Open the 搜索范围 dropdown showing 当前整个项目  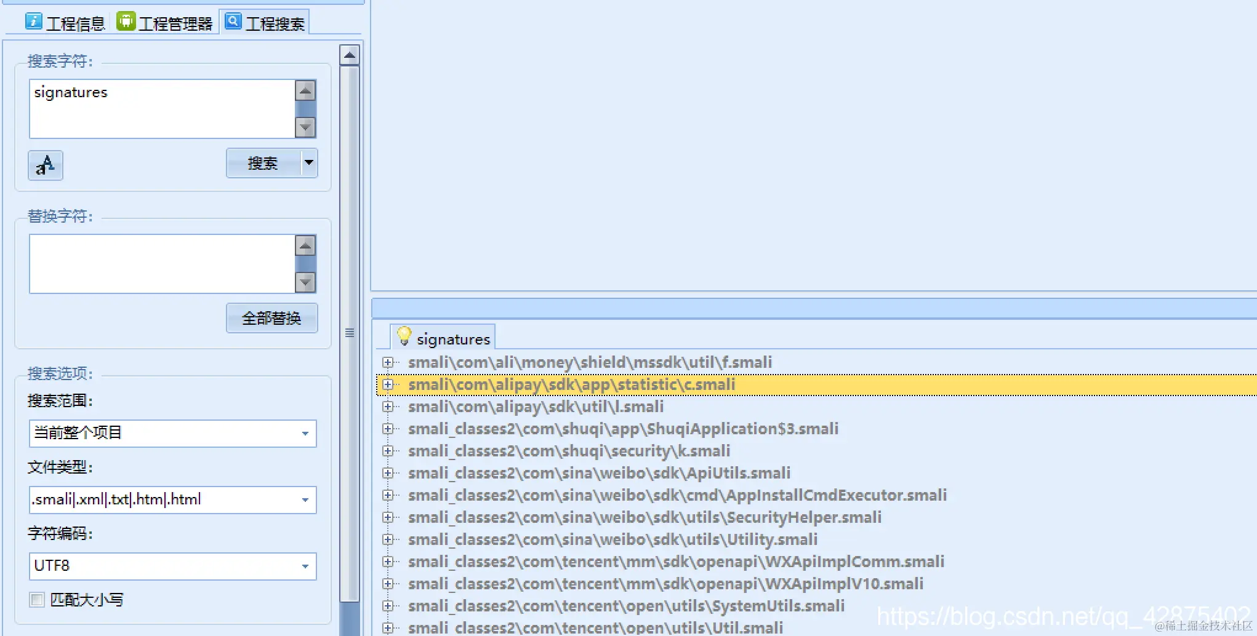(x=173, y=433)
